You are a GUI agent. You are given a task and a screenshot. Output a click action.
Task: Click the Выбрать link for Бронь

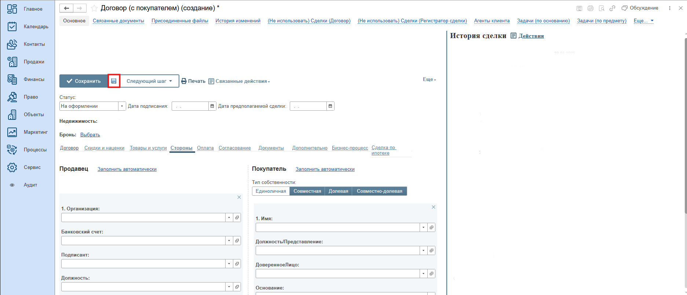(x=90, y=135)
